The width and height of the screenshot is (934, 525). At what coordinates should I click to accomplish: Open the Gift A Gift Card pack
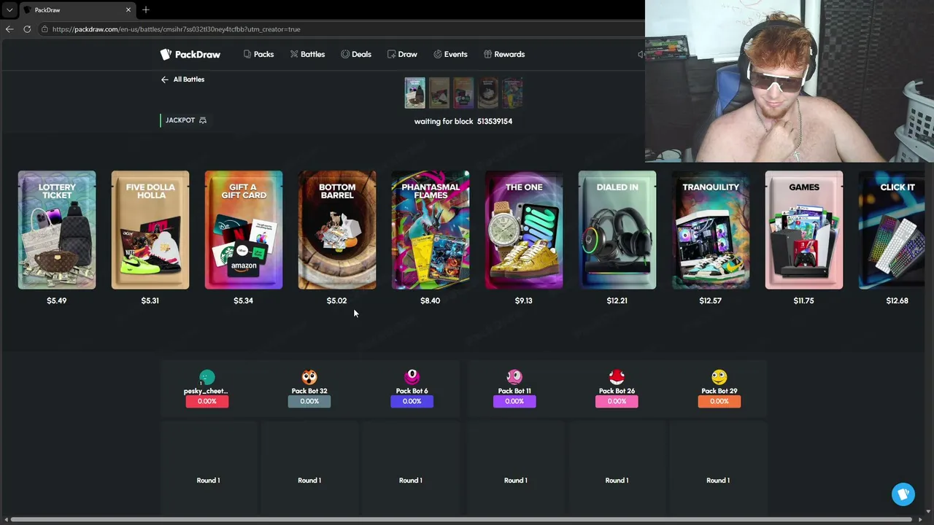point(244,230)
